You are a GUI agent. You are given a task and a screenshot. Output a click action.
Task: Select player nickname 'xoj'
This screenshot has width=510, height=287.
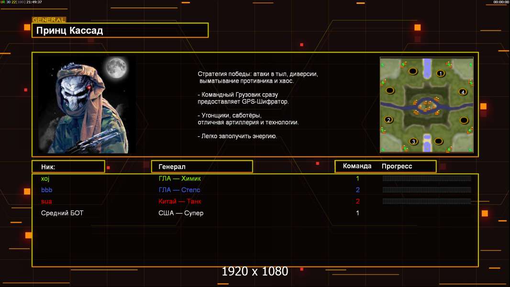click(x=45, y=179)
